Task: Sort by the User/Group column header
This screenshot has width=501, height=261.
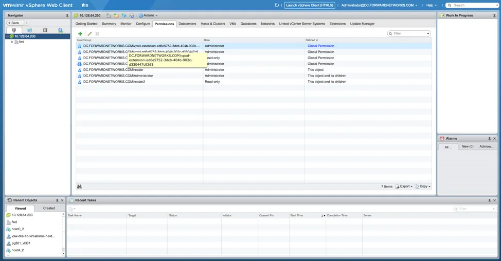Action: click(x=139, y=40)
